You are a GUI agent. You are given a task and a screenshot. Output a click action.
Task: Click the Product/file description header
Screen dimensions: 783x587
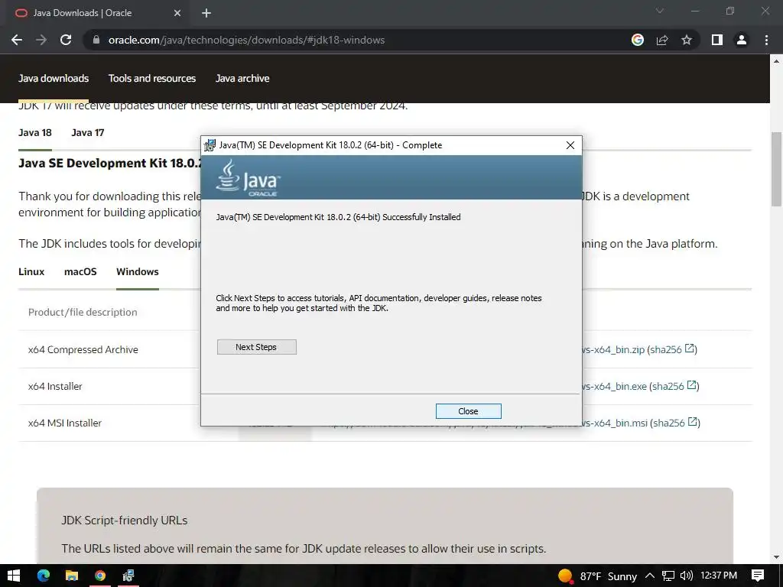click(x=83, y=312)
